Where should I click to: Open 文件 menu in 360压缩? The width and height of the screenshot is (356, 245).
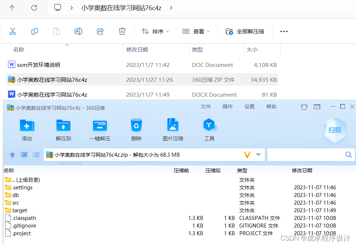point(205,107)
